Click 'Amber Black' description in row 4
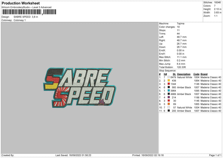The width and height of the screenshot is (223, 158). pyautogui.click(x=184, y=88)
